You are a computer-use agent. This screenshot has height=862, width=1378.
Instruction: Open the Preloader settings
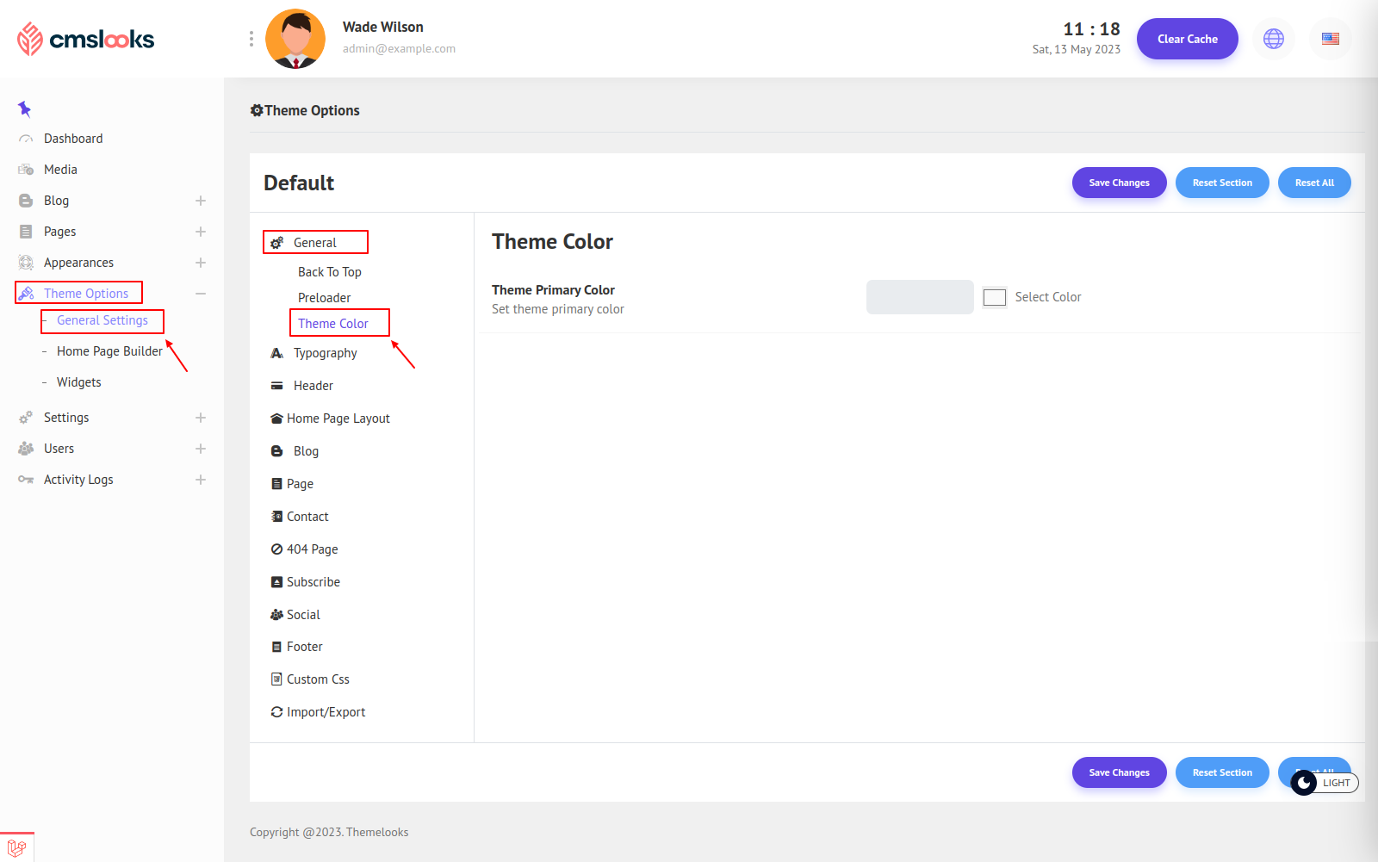(x=324, y=298)
